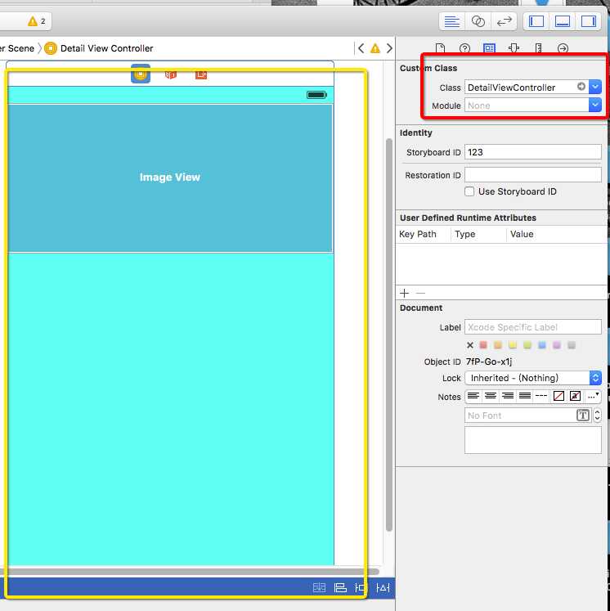Image resolution: width=610 pixels, height=611 pixels.
Task: Click the notes font size stepper
Action: [597, 416]
